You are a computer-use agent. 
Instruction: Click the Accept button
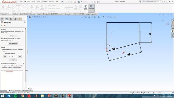(x=13, y=60)
